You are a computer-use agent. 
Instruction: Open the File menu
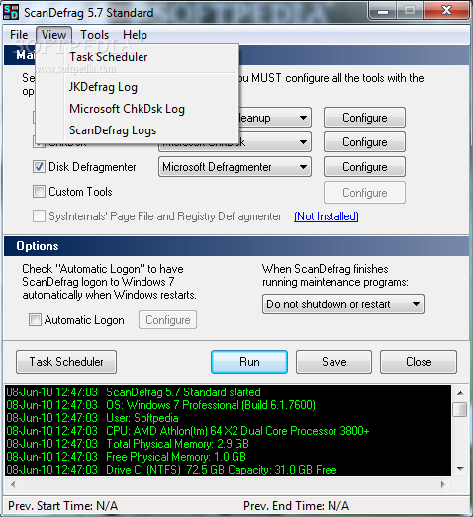tap(19, 35)
